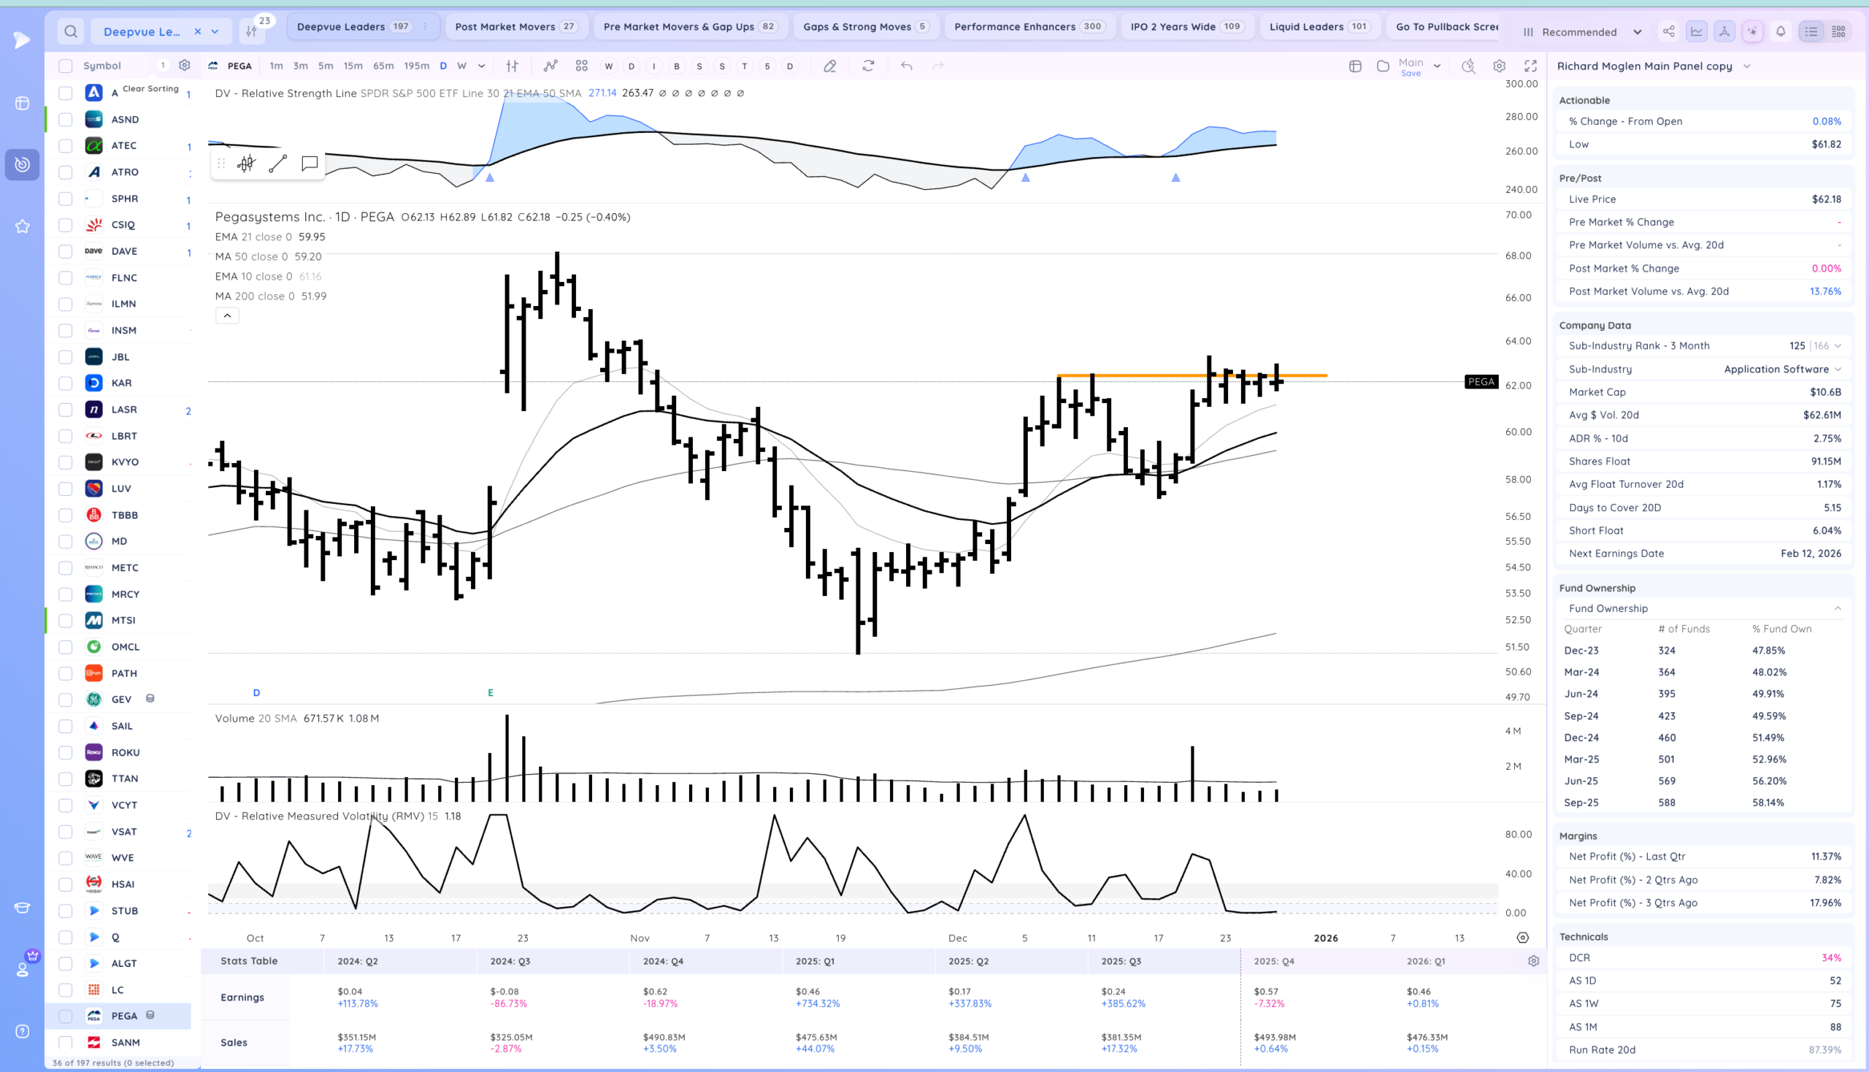Click the refresh chart icon
The width and height of the screenshot is (1869, 1072).
coord(868,66)
